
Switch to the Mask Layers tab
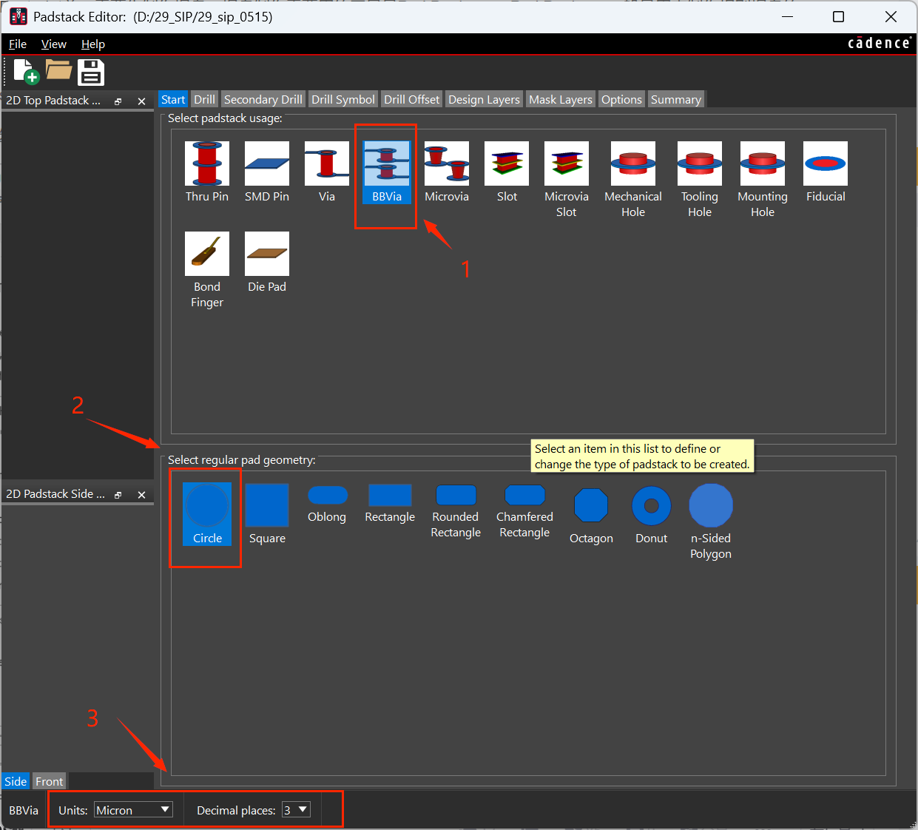[561, 99]
